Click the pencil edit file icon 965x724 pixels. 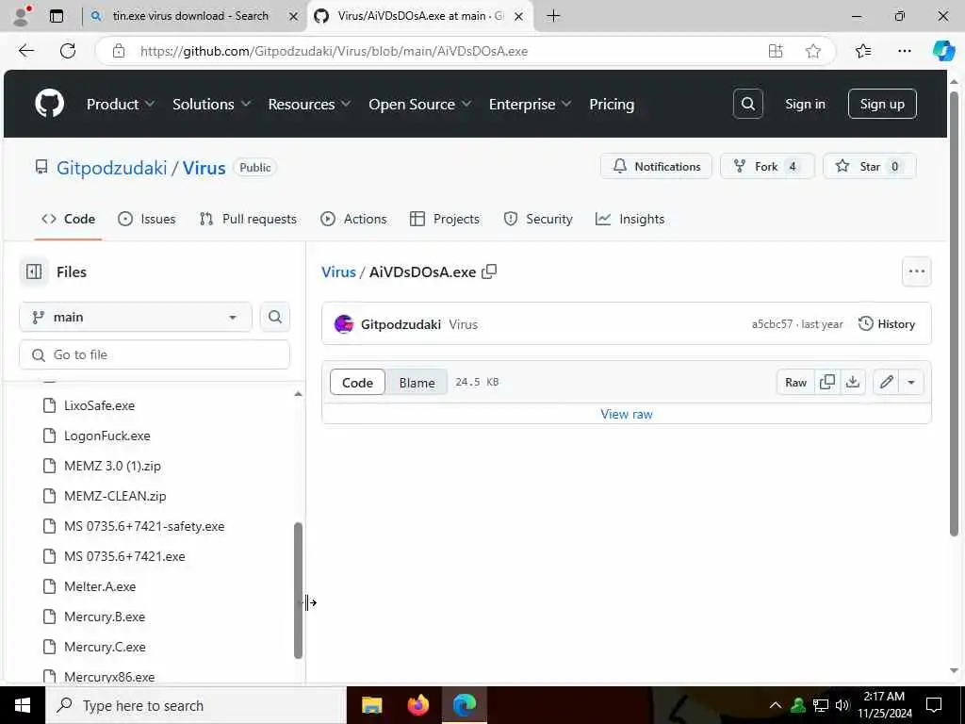[x=886, y=383]
